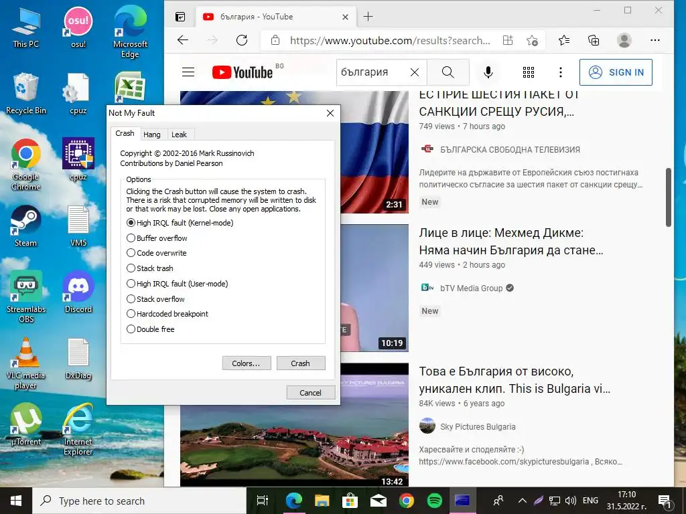Clear the YouTube search query

(415, 72)
